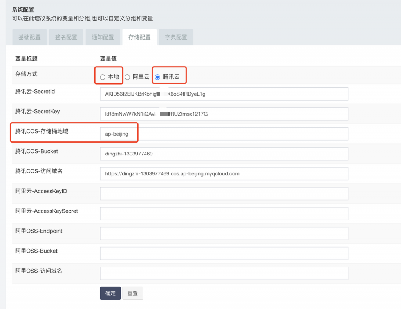Click the 腾讯COS-存储桶地域 label text

pyautogui.click(x=42, y=131)
